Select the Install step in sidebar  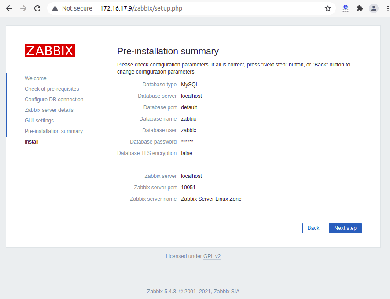[x=32, y=142]
